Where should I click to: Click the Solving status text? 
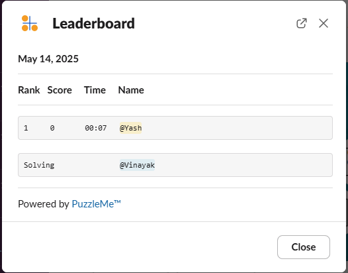point(39,165)
